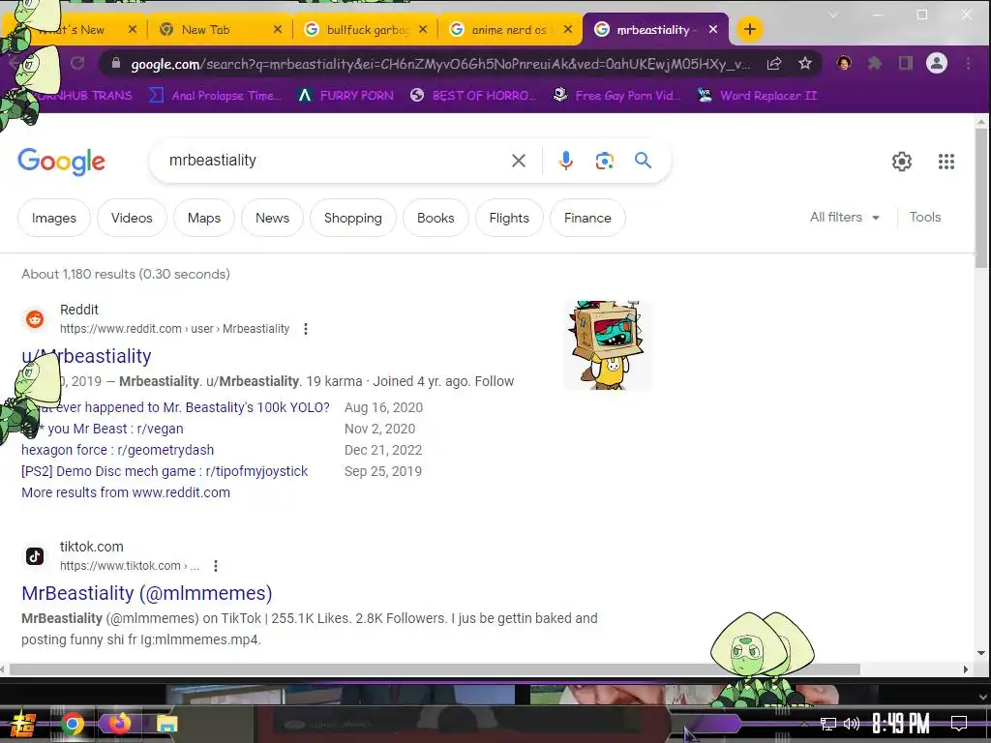Open the Word Replacer II bookmark
The height and width of the screenshot is (743, 991).
(x=757, y=96)
